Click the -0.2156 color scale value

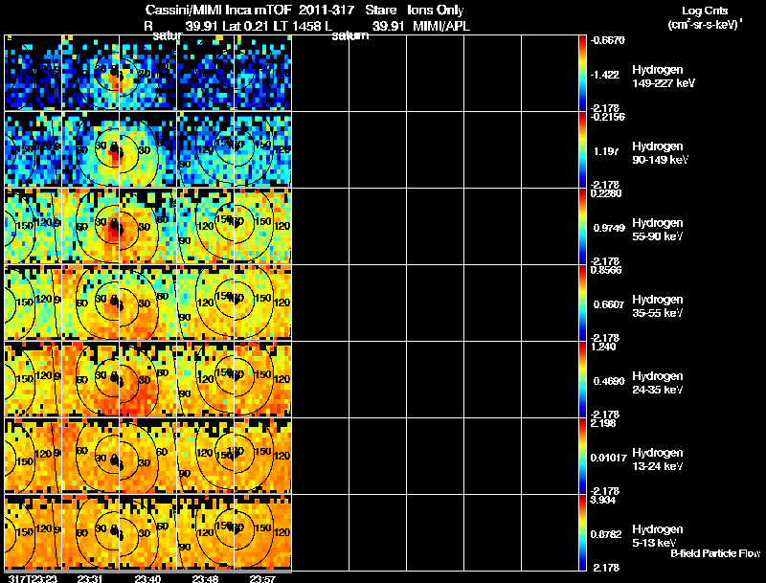[x=608, y=117]
